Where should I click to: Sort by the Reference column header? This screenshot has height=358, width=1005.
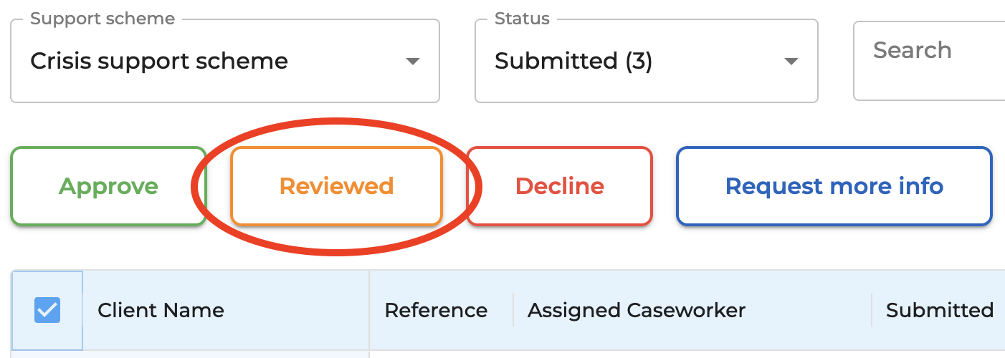pyautogui.click(x=436, y=310)
